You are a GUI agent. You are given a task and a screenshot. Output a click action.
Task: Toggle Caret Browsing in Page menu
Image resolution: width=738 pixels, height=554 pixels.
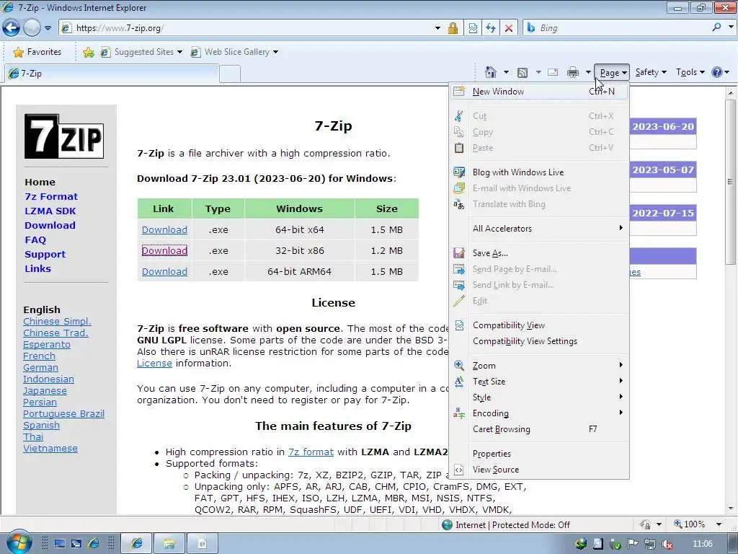539,429
